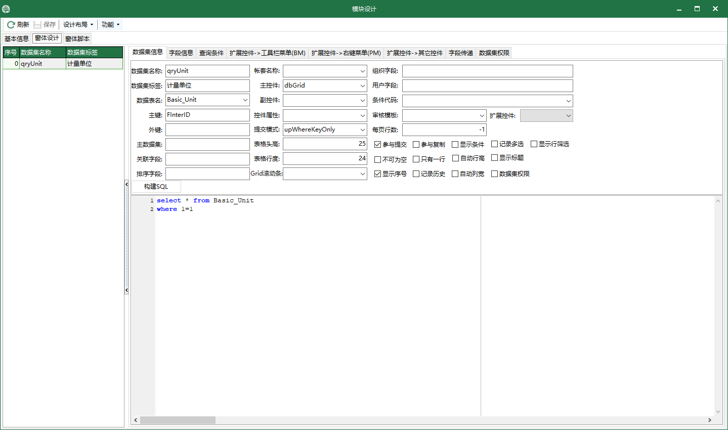Viewport: 728px width, 430px height.
Task: Expand 数据表名 dropdown showing Basic_Unit
Action: (x=245, y=100)
